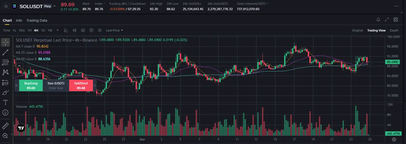
Task: Select the 4H interval
Action: tap(36, 30)
